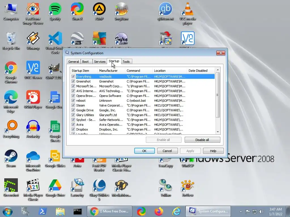Click the startup list scroll up arrow

(218, 70)
